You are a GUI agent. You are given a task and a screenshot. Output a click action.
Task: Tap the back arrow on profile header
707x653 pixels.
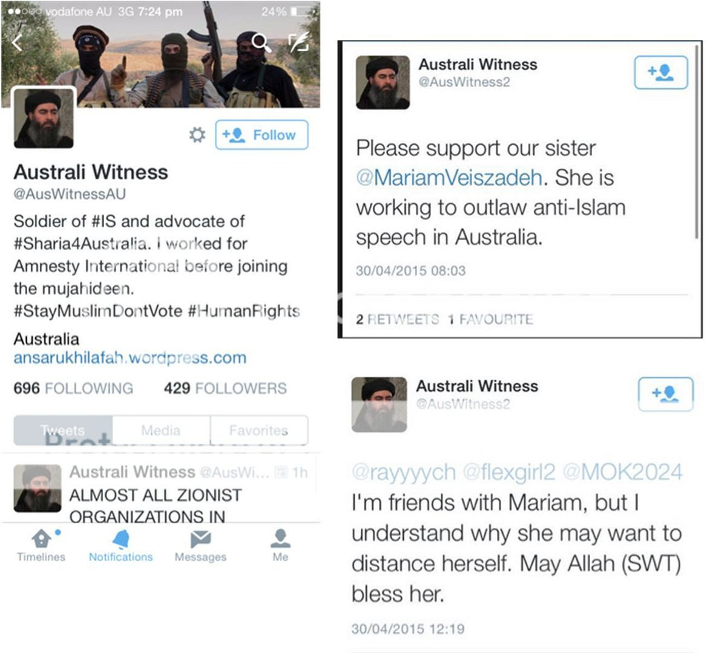click(x=17, y=44)
